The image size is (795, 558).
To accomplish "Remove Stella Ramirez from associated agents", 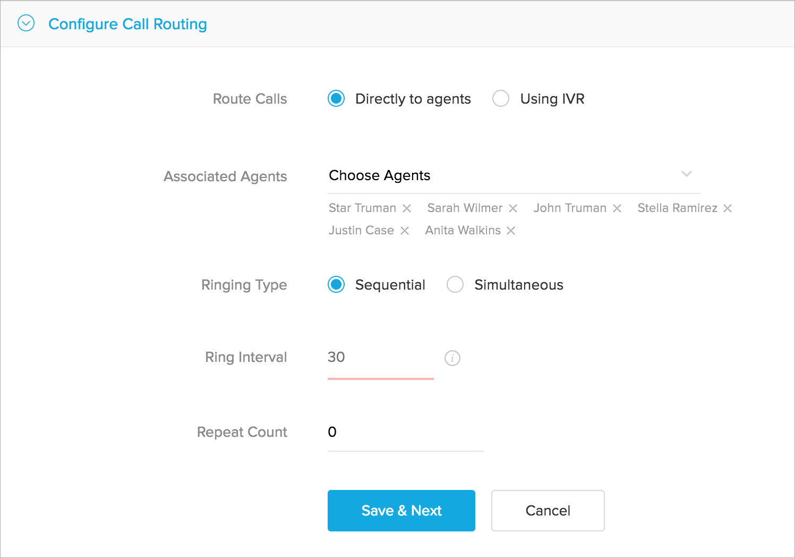I will tap(728, 208).
